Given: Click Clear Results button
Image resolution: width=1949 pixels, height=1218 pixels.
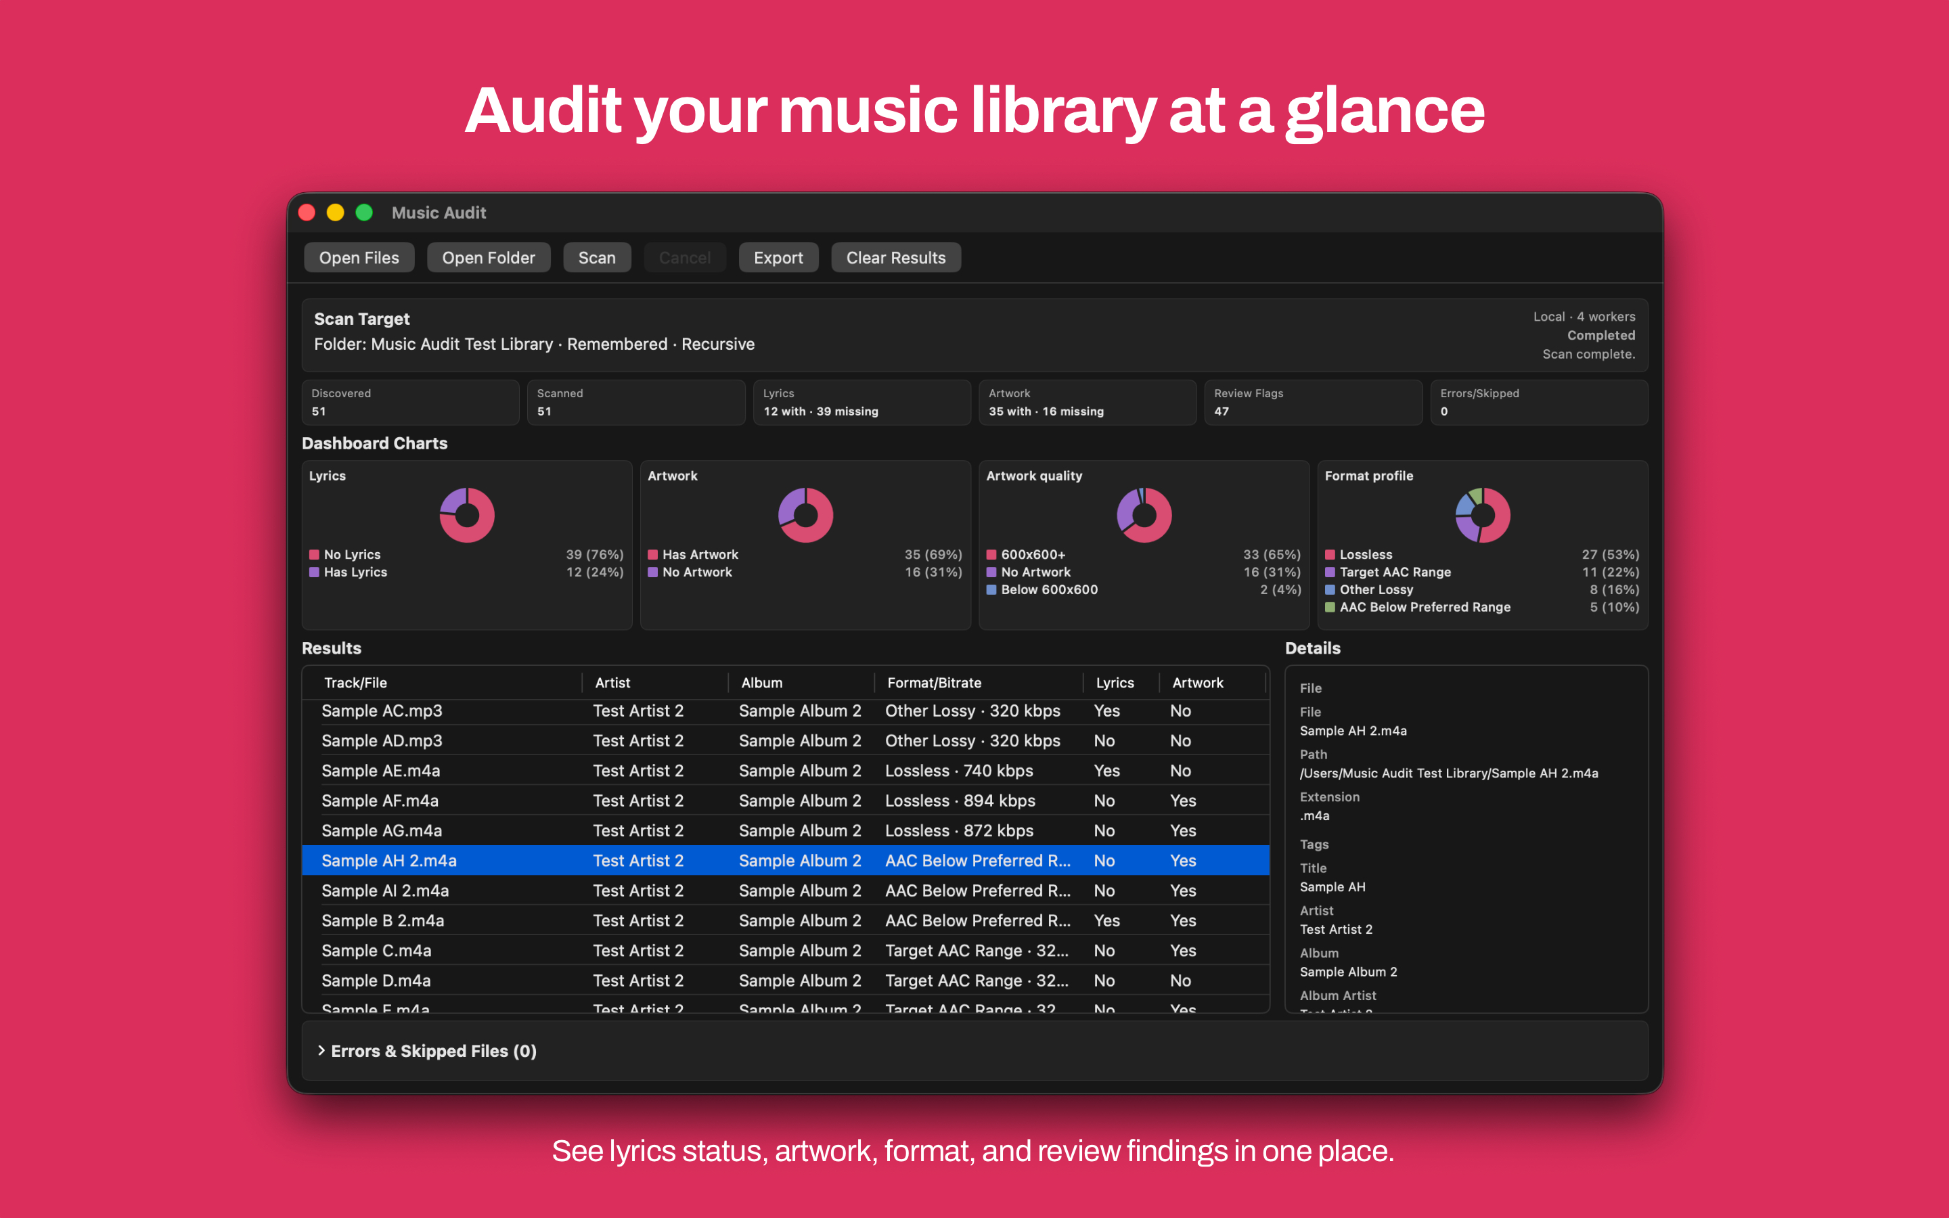Looking at the screenshot, I should [x=895, y=258].
